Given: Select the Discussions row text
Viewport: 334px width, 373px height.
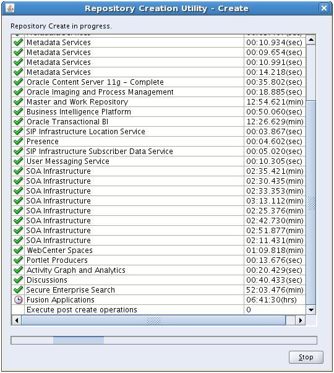Looking at the screenshot, I should (47, 280).
